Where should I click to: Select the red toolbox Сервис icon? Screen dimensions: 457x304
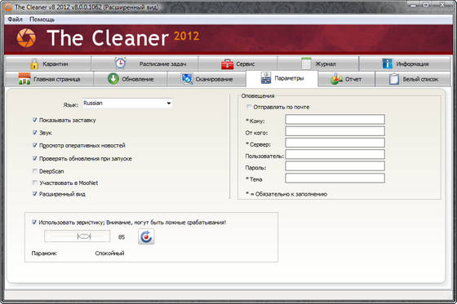(x=228, y=64)
